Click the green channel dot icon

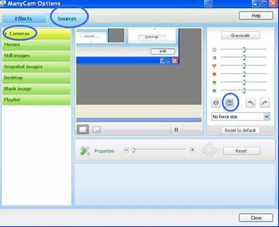tap(214, 83)
